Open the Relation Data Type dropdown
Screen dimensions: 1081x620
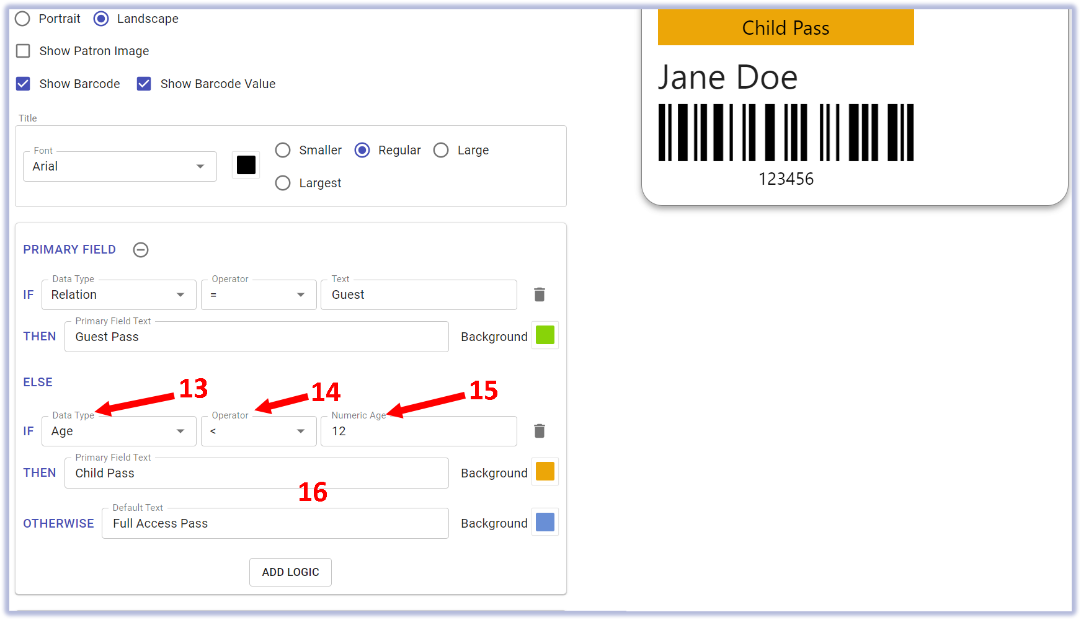point(118,294)
